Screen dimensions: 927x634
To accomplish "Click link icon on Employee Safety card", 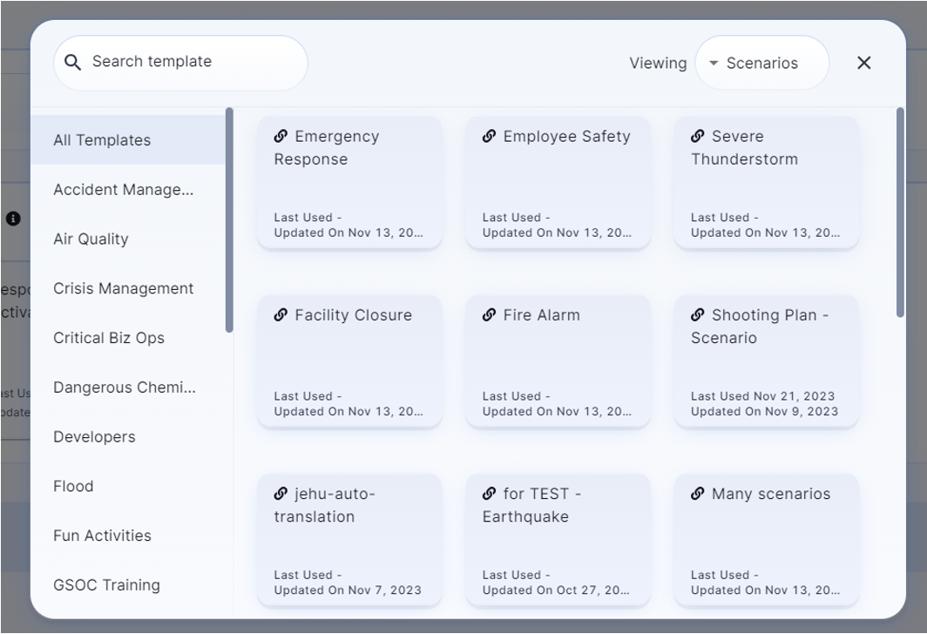I will [x=489, y=136].
